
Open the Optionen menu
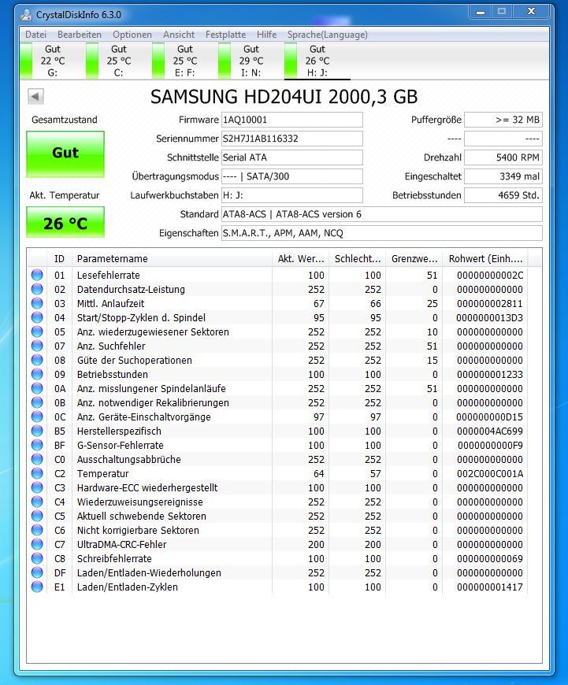pos(132,35)
